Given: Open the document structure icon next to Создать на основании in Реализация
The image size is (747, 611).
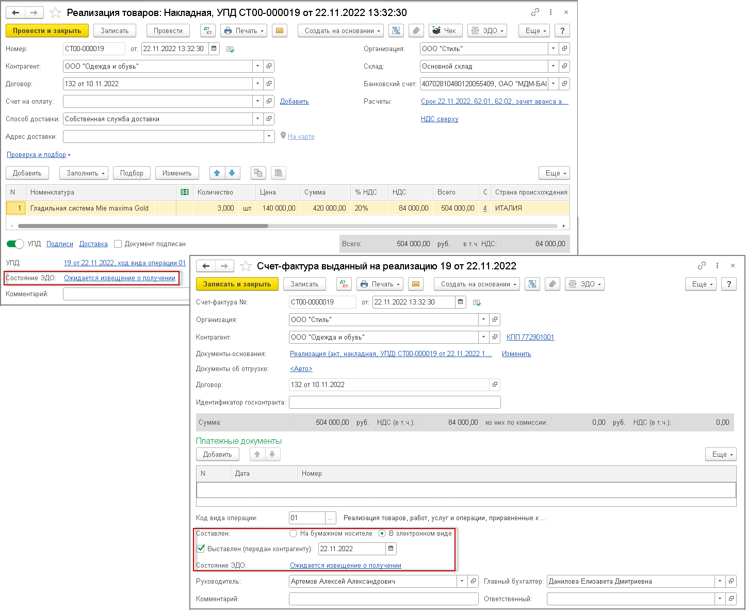Looking at the screenshot, I should [x=396, y=30].
